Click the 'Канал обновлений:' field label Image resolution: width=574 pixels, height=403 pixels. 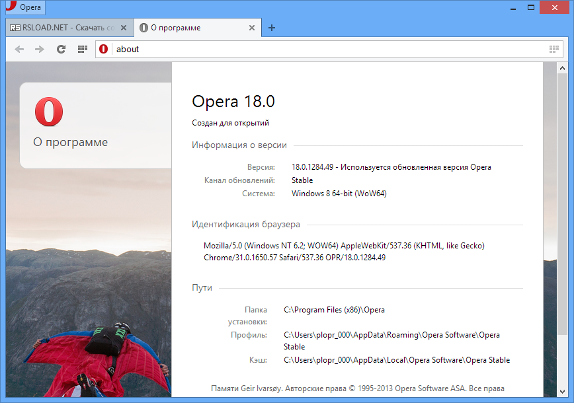coord(240,180)
